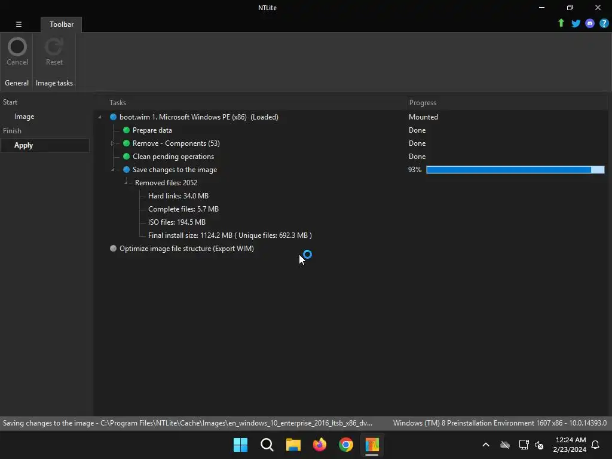
Task: Click the Complete files: 5.7 MB entry
Action: coord(183,209)
